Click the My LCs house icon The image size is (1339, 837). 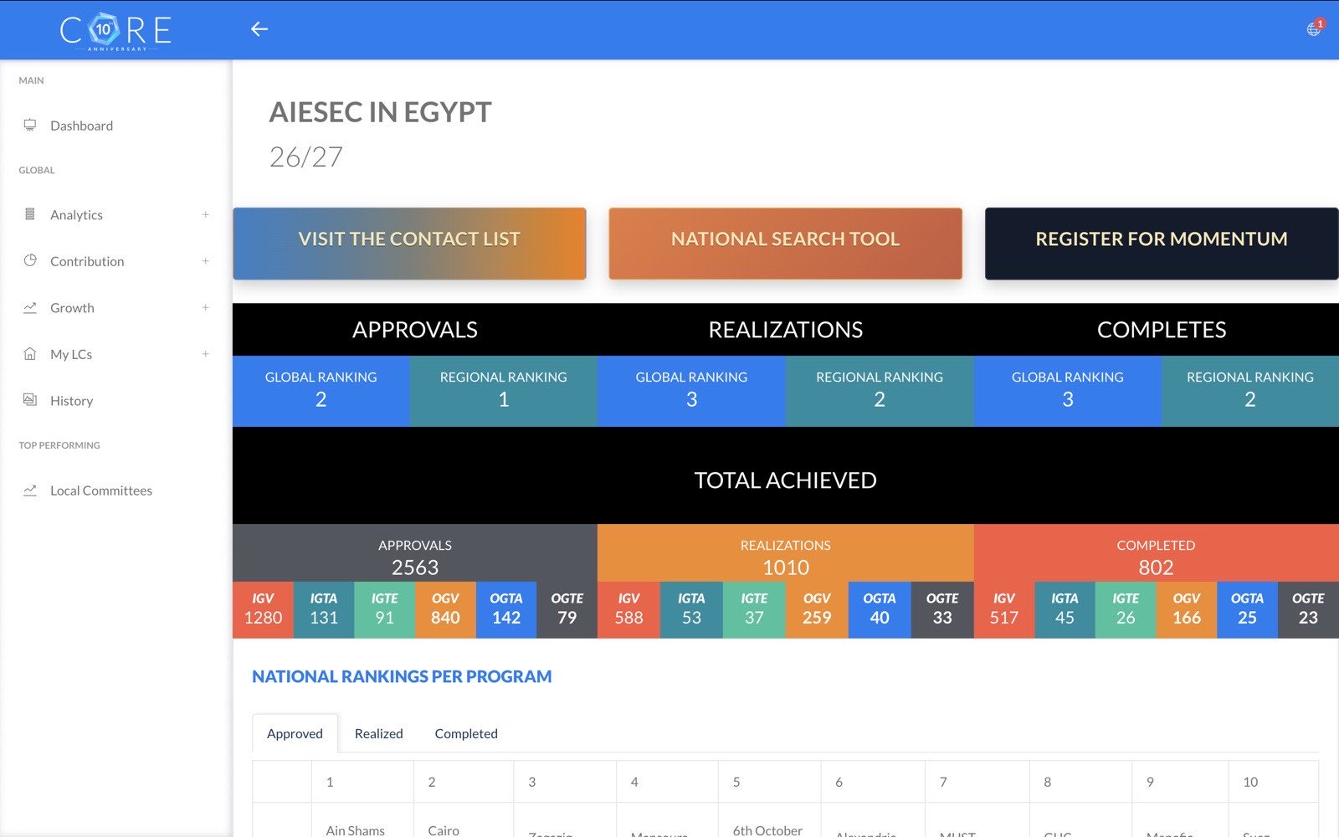pyautogui.click(x=30, y=354)
